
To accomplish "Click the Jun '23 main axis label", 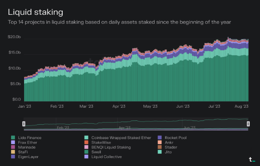I will point(183,106).
